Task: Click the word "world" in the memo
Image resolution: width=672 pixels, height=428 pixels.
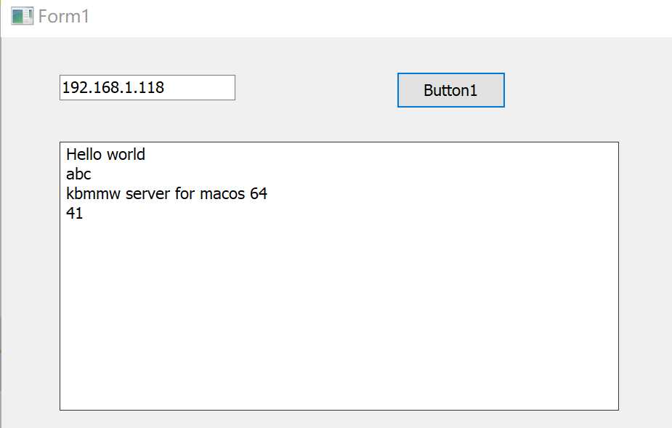Action: [x=126, y=154]
